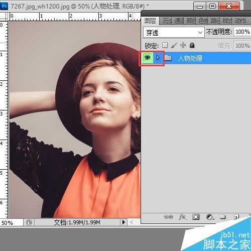The height and width of the screenshot is (251, 251).
Task: Toggle the lock all padlock icon
Action: click(x=192, y=45)
